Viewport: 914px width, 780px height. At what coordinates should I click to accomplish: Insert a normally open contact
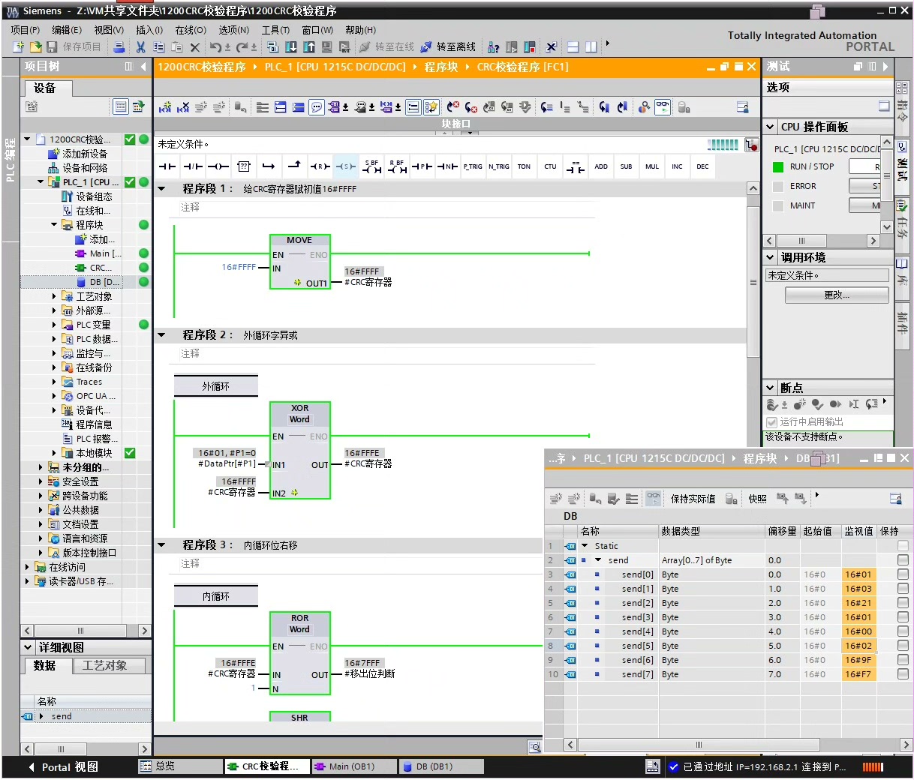[167, 166]
